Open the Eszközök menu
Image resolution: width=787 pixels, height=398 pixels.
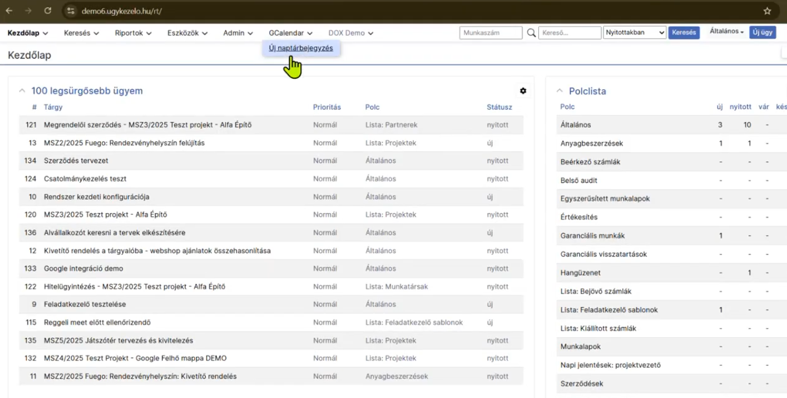187,33
